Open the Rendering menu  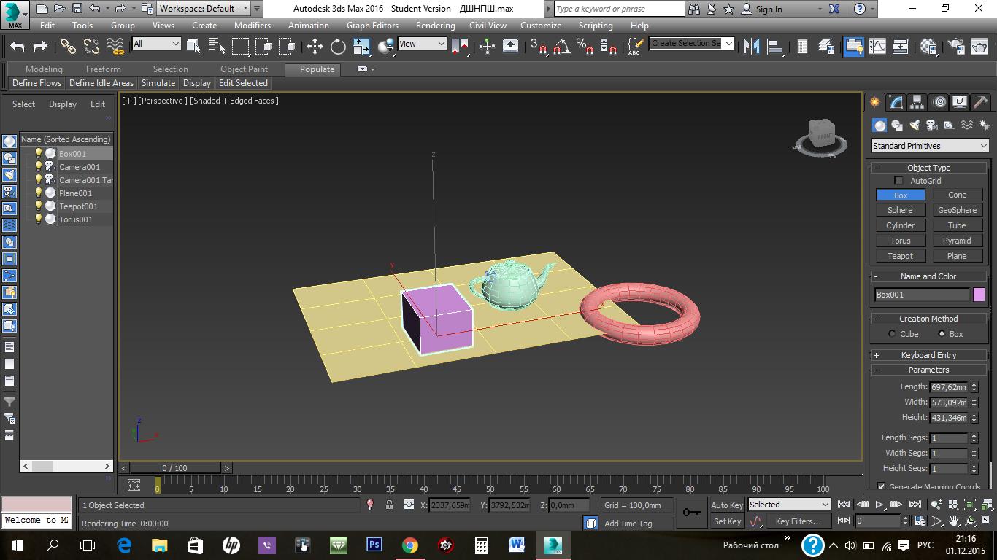(436, 25)
